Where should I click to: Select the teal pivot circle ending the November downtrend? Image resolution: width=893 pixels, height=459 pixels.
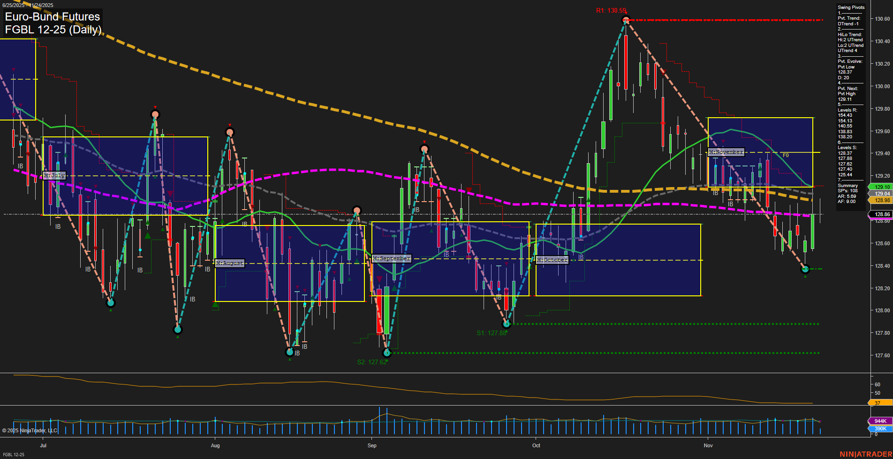tap(805, 269)
